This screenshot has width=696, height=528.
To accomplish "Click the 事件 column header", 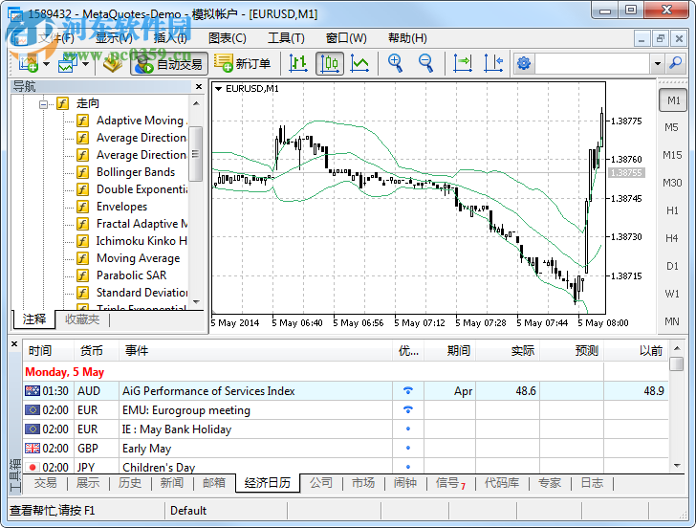I will 255,351.
